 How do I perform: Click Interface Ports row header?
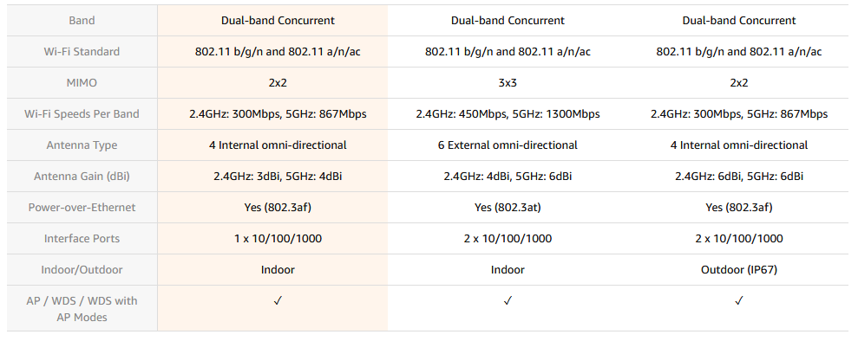click(x=82, y=238)
